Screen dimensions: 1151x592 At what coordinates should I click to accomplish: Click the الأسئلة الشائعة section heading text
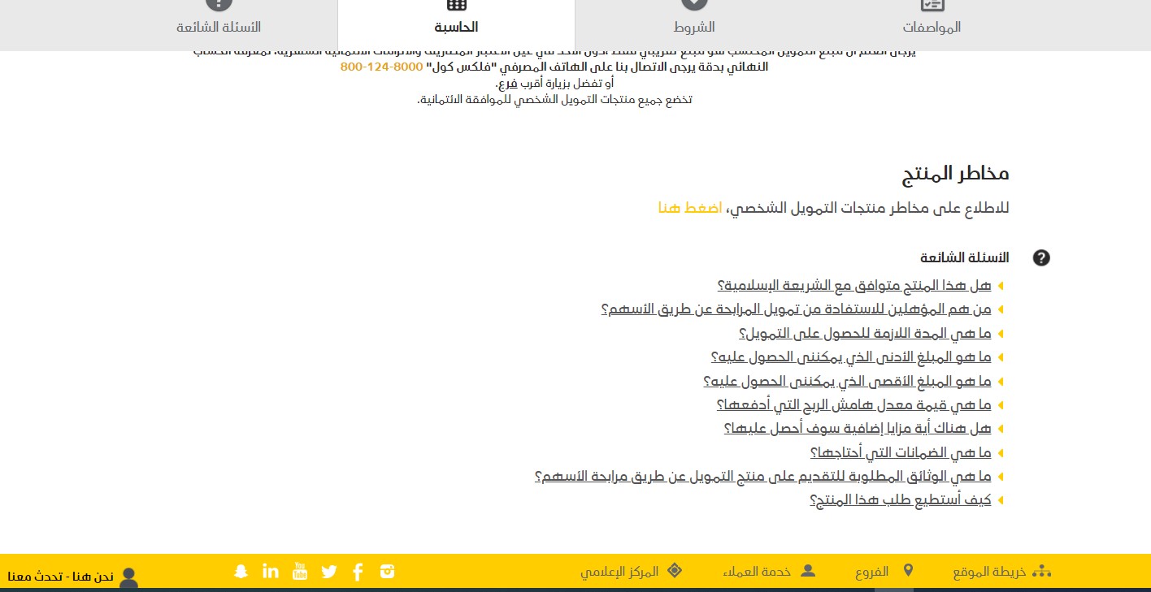pos(965,257)
